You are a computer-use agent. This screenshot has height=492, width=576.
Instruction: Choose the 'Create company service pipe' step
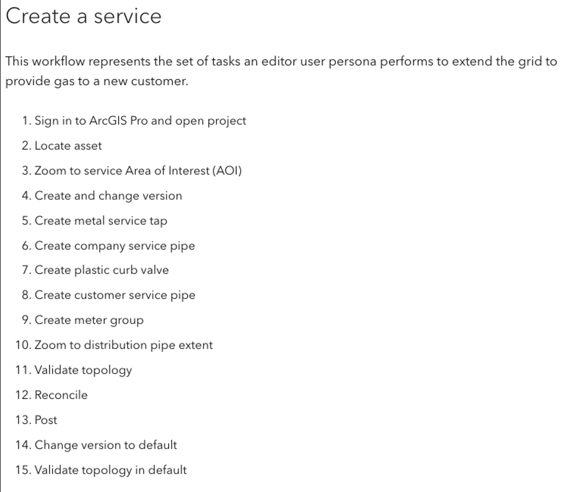[x=115, y=246]
